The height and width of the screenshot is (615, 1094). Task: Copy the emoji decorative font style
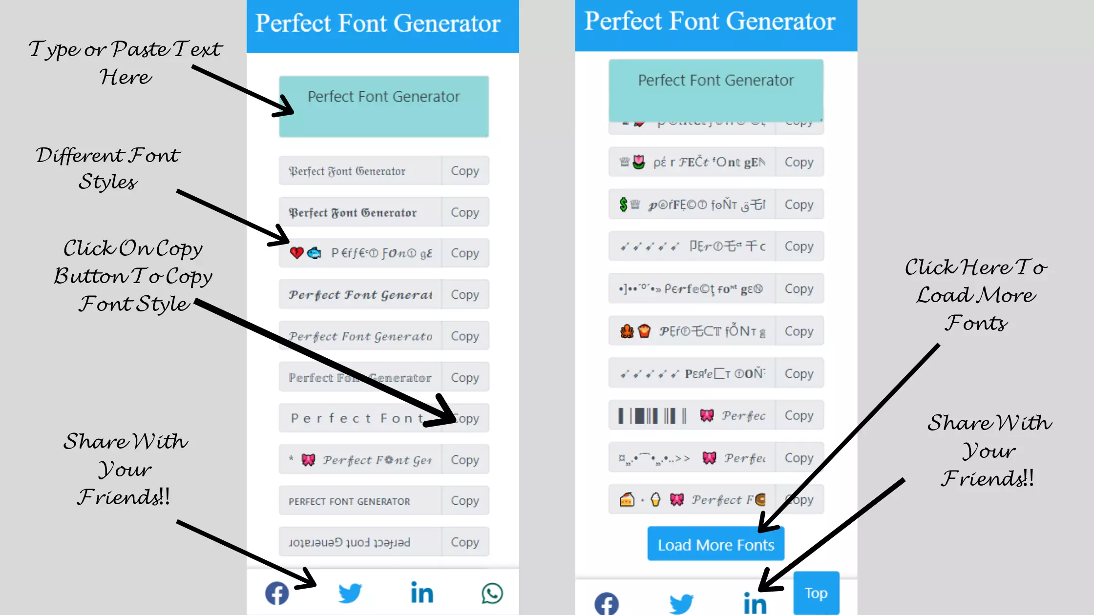pos(464,253)
